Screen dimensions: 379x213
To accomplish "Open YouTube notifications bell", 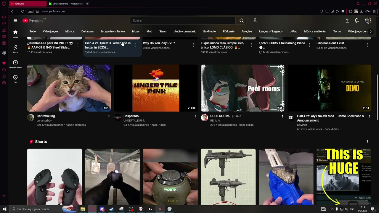I will (357, 20).
